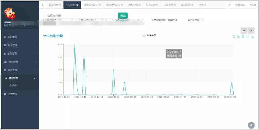
Task: Close the chart panel with X button
Action: pos(251,31)
